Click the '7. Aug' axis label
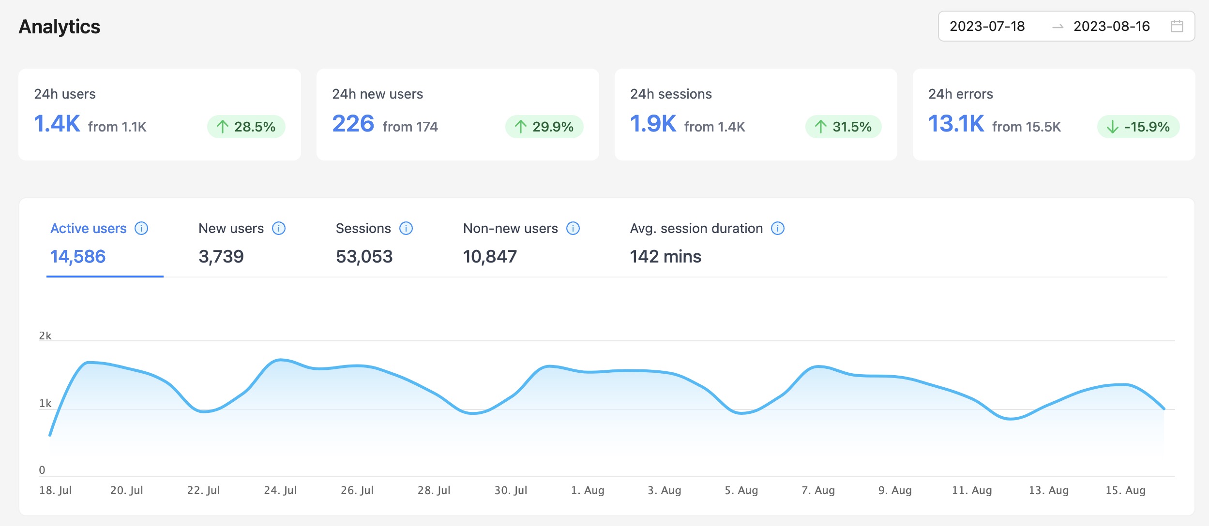The height and width of the screenshot is (526, 1209). click(x=818, y=490)
